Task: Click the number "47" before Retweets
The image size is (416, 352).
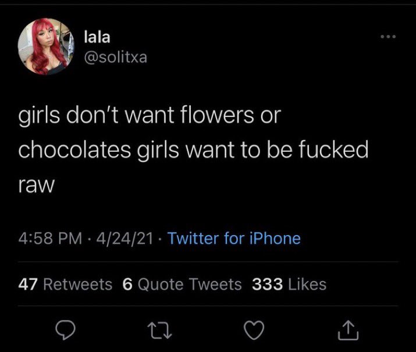Action: (28, 284)
